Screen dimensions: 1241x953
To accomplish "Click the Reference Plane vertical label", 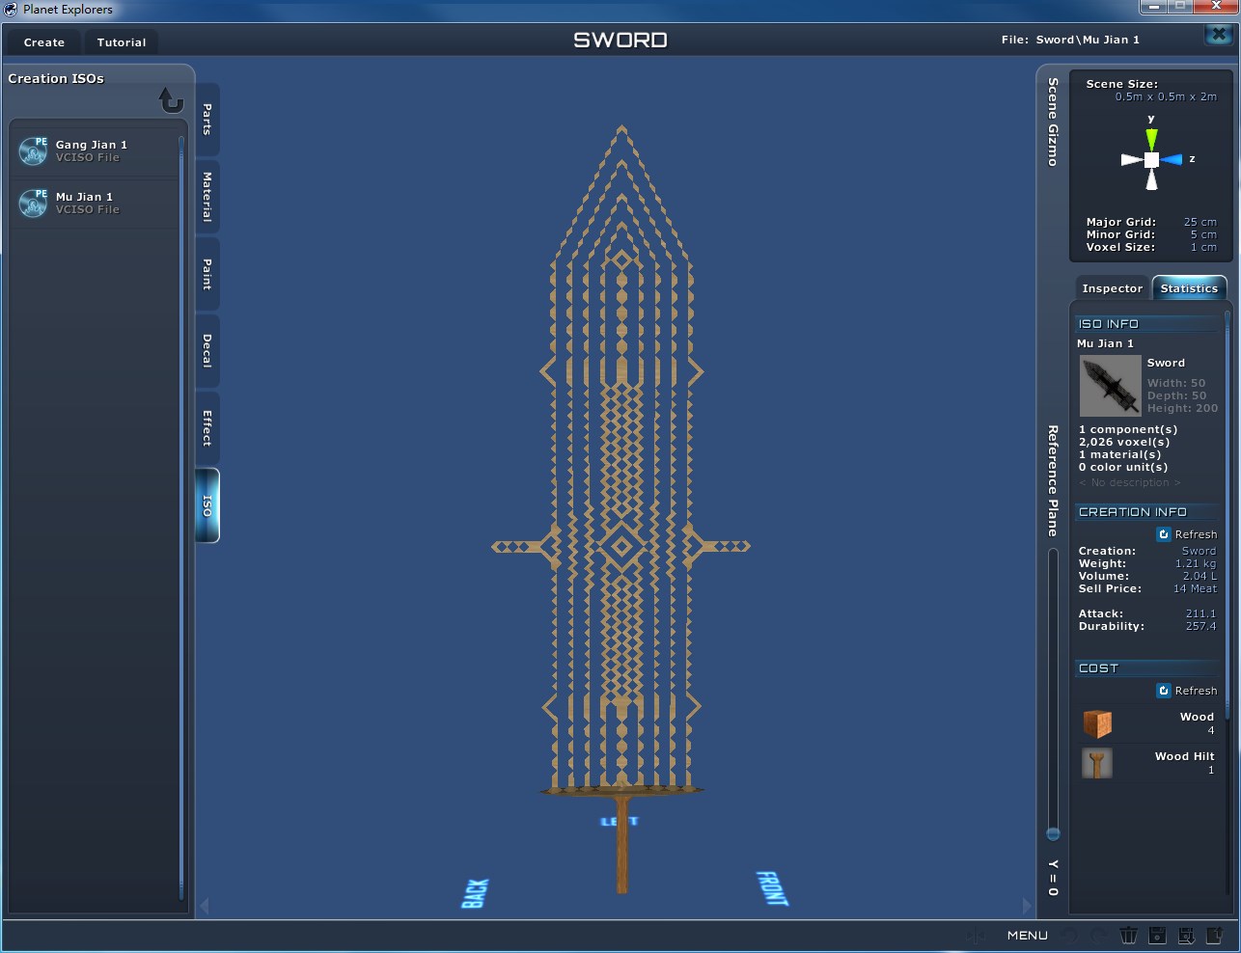I will pos(1053,480).
